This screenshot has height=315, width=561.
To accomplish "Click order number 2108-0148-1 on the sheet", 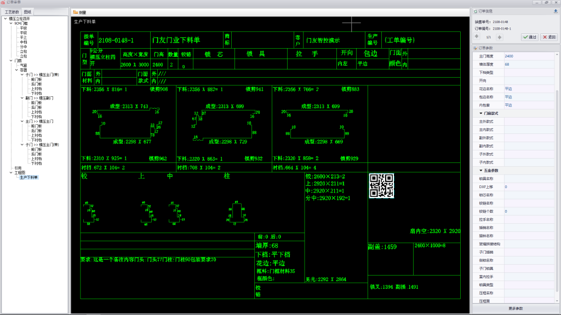I will click(116, 40).
